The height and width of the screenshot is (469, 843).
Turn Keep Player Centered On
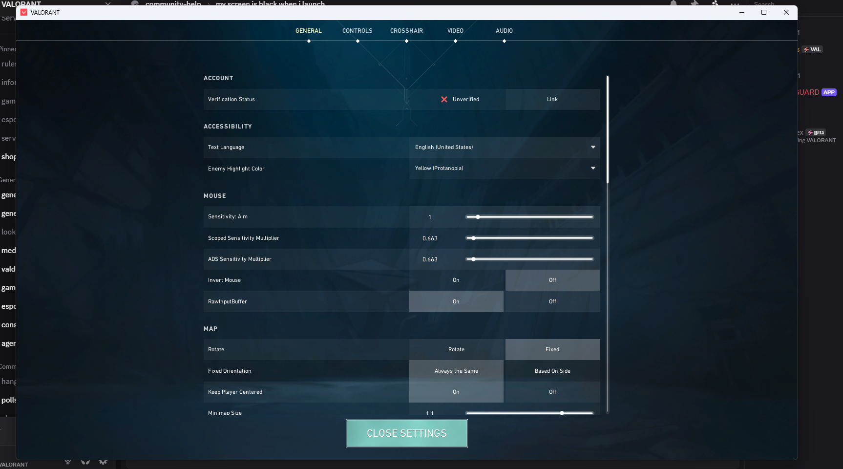(x=456, y=392)
